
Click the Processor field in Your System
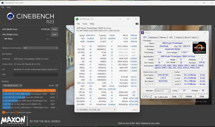coord(36,59)
